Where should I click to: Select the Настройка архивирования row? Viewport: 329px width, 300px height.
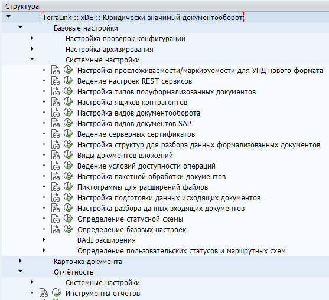click(165, 50)
